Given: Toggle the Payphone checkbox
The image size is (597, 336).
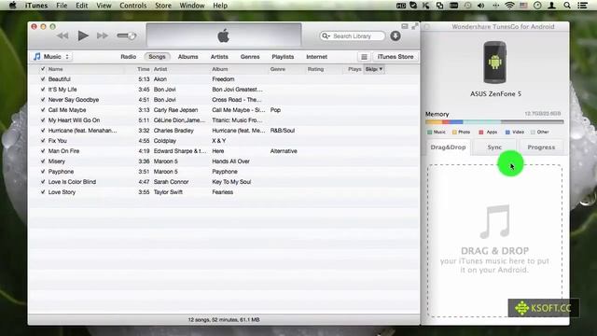Looking at the screenshot, I should pyautogui.click(x=43, y=172).
